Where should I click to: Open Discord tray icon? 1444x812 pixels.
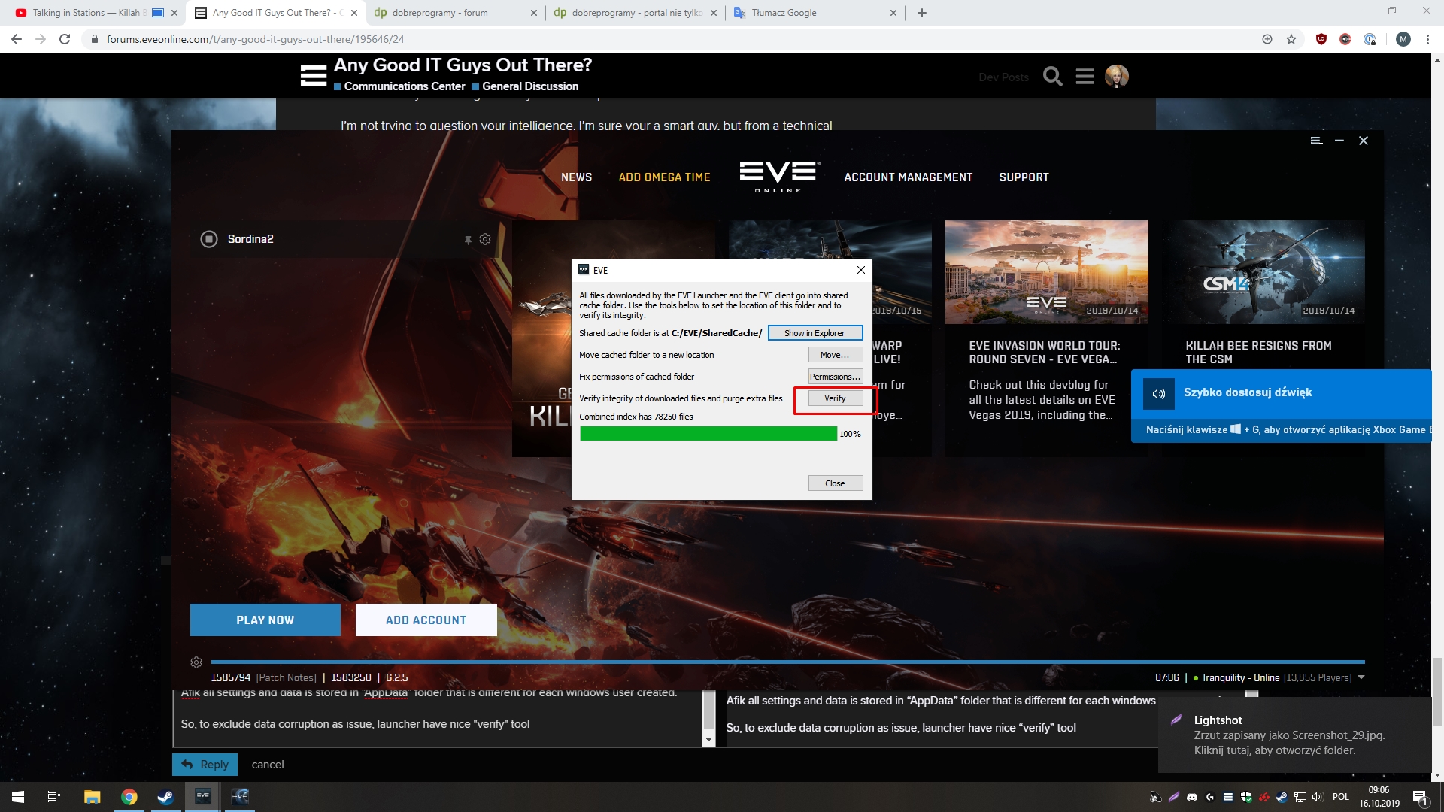1192,797
